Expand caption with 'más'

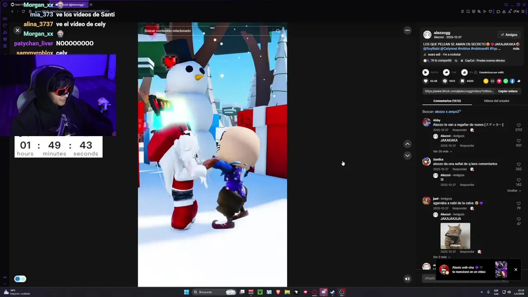(516, 49)
